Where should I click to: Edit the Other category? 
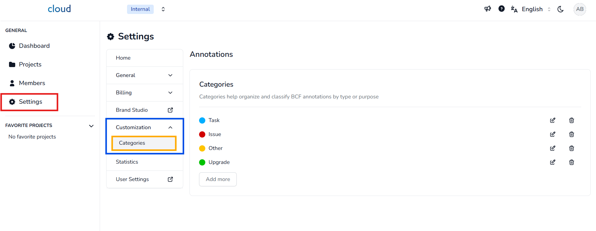point(553,148)
